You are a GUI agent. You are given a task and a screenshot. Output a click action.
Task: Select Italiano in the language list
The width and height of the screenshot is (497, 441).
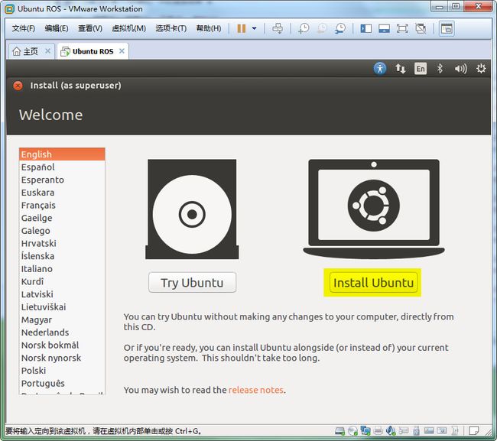point(62,269)
